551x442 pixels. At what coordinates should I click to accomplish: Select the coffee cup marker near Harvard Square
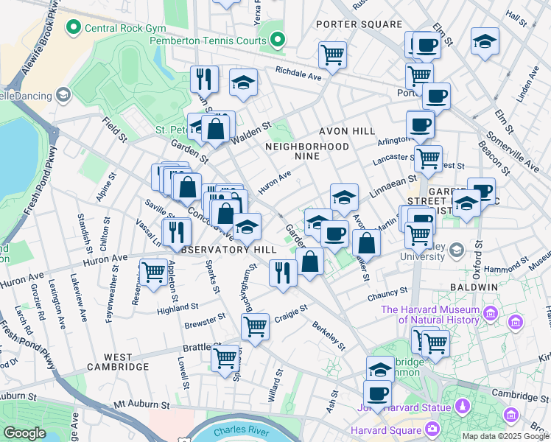(378, 393)
